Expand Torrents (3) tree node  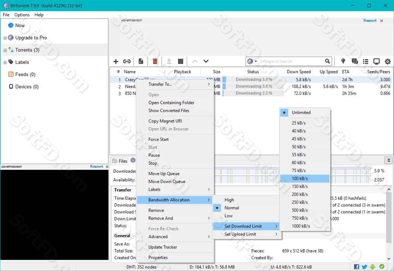click(x=5, y=50)
